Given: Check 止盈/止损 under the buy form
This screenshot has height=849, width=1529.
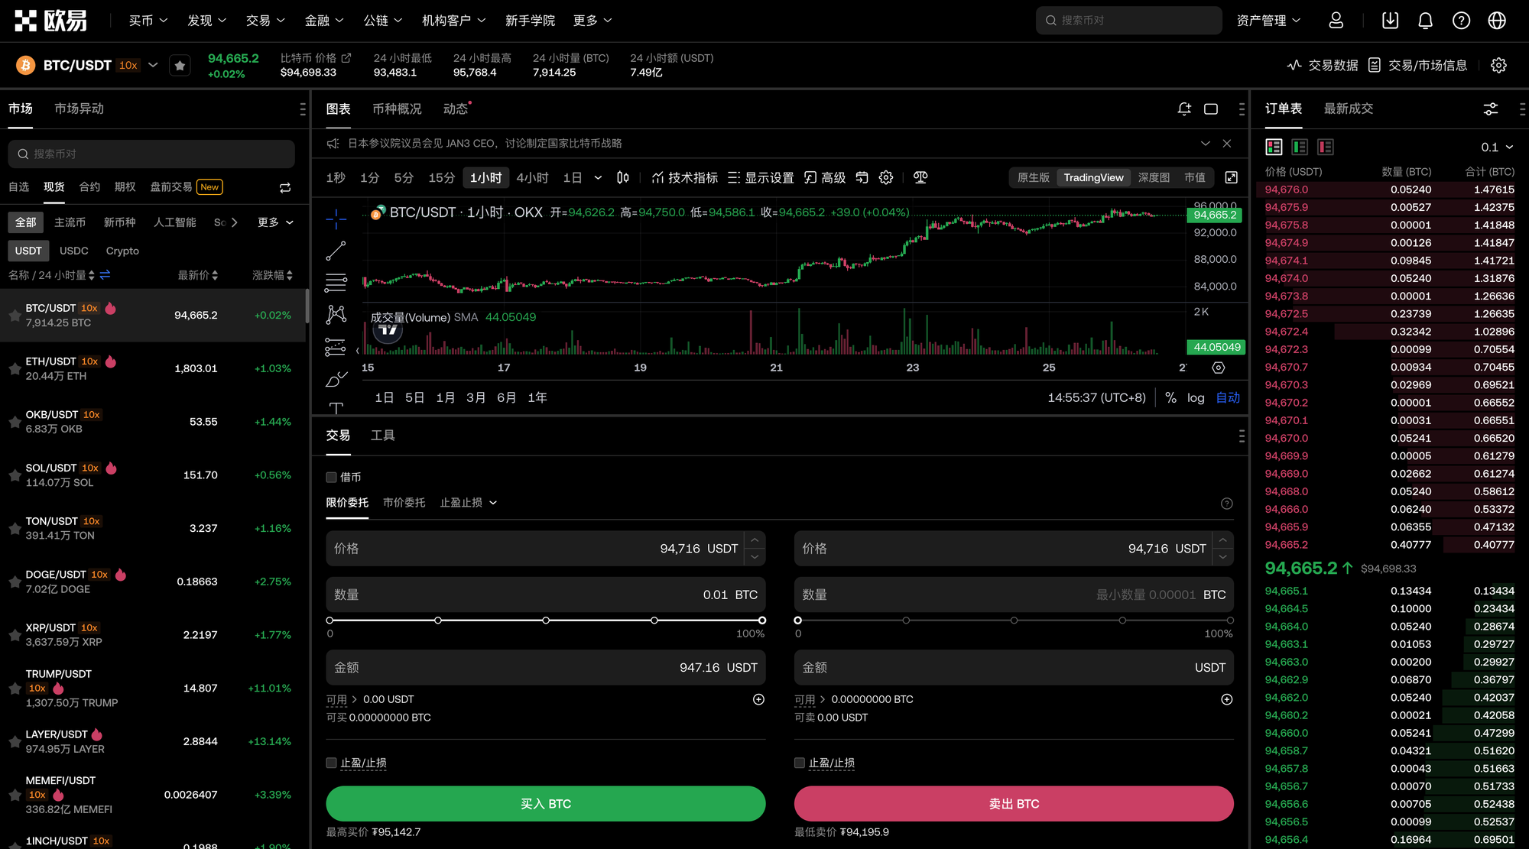Looking at the screenshot, I should (332, 763).
